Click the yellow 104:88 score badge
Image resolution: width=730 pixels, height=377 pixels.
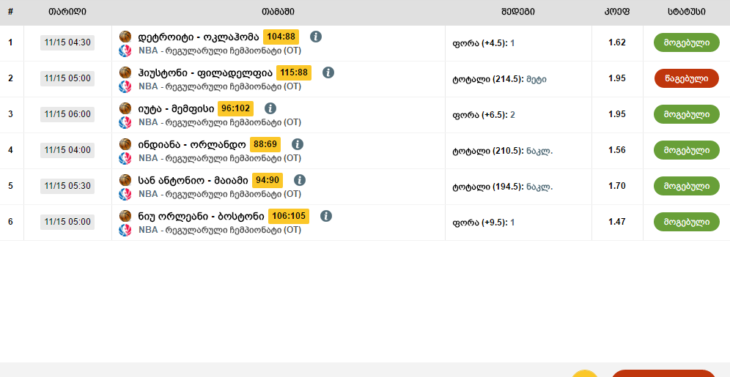[281, 37]
